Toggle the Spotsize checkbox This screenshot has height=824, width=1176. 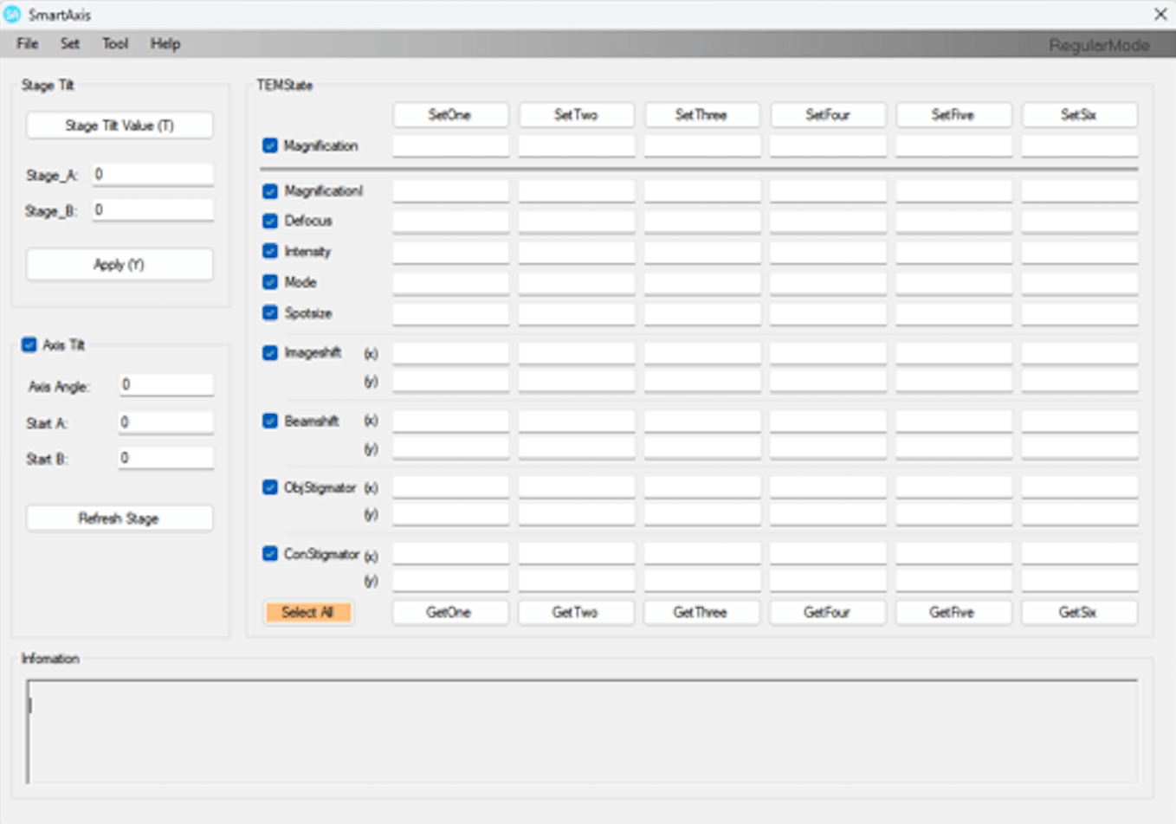[x=270, y=312]
